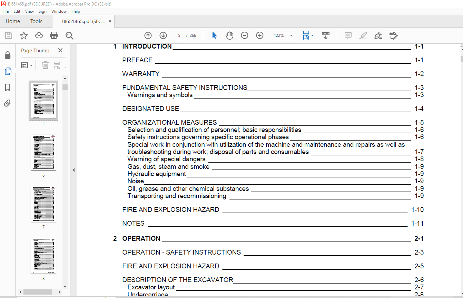Click the delete pages trash icon
This screenshot has height=298, width=463.
tap(45, 65)
